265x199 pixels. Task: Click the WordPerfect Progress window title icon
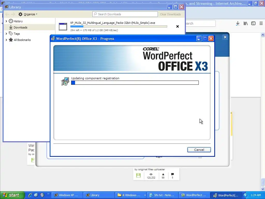53,39
